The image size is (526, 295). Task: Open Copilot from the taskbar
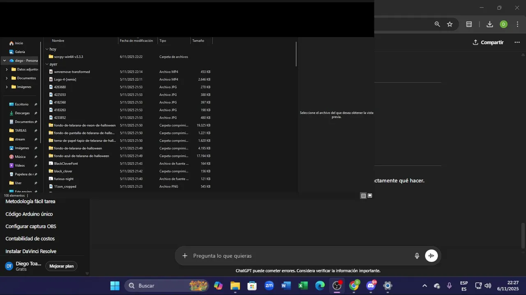pos(218,286)
